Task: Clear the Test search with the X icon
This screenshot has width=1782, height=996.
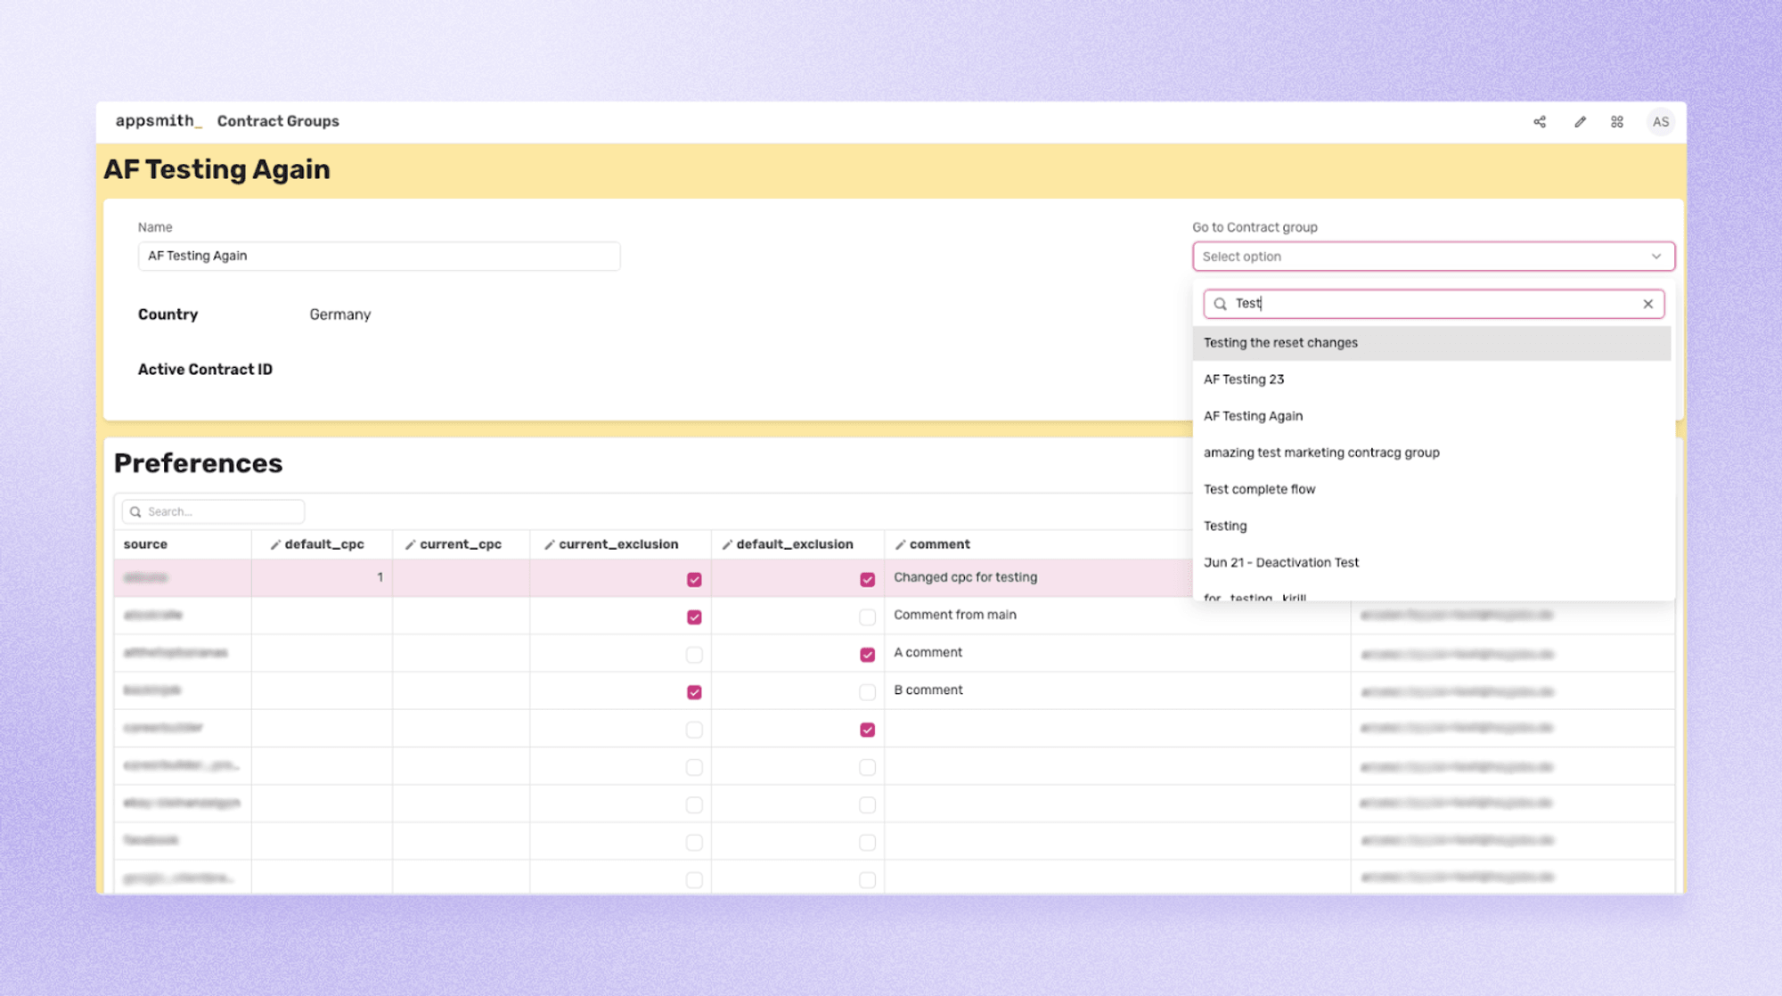Action: [1647, 304]
